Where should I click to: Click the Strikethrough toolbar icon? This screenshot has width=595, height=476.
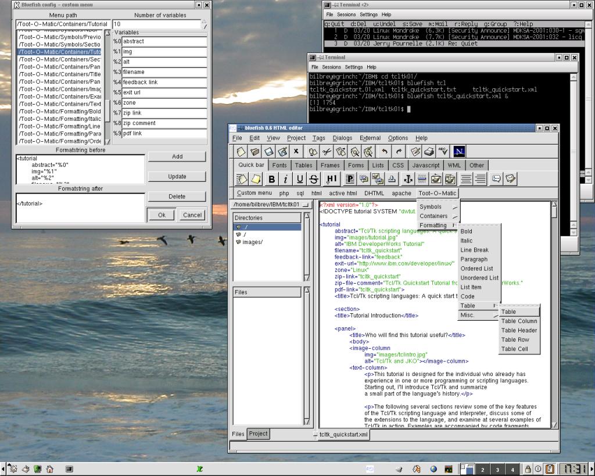click(x=314, y=179)
